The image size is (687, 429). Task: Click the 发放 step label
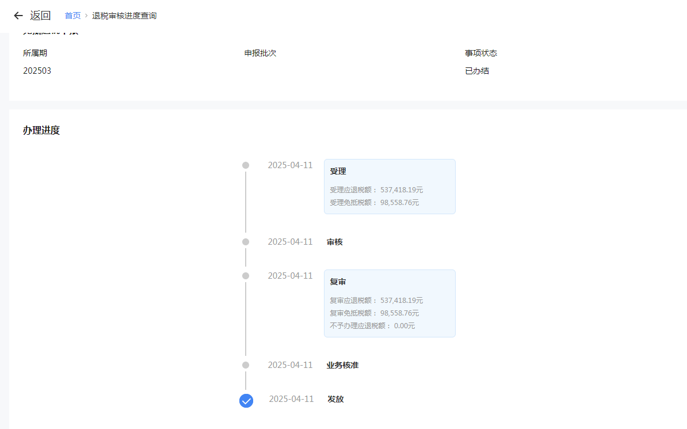(x=335, y=399)
